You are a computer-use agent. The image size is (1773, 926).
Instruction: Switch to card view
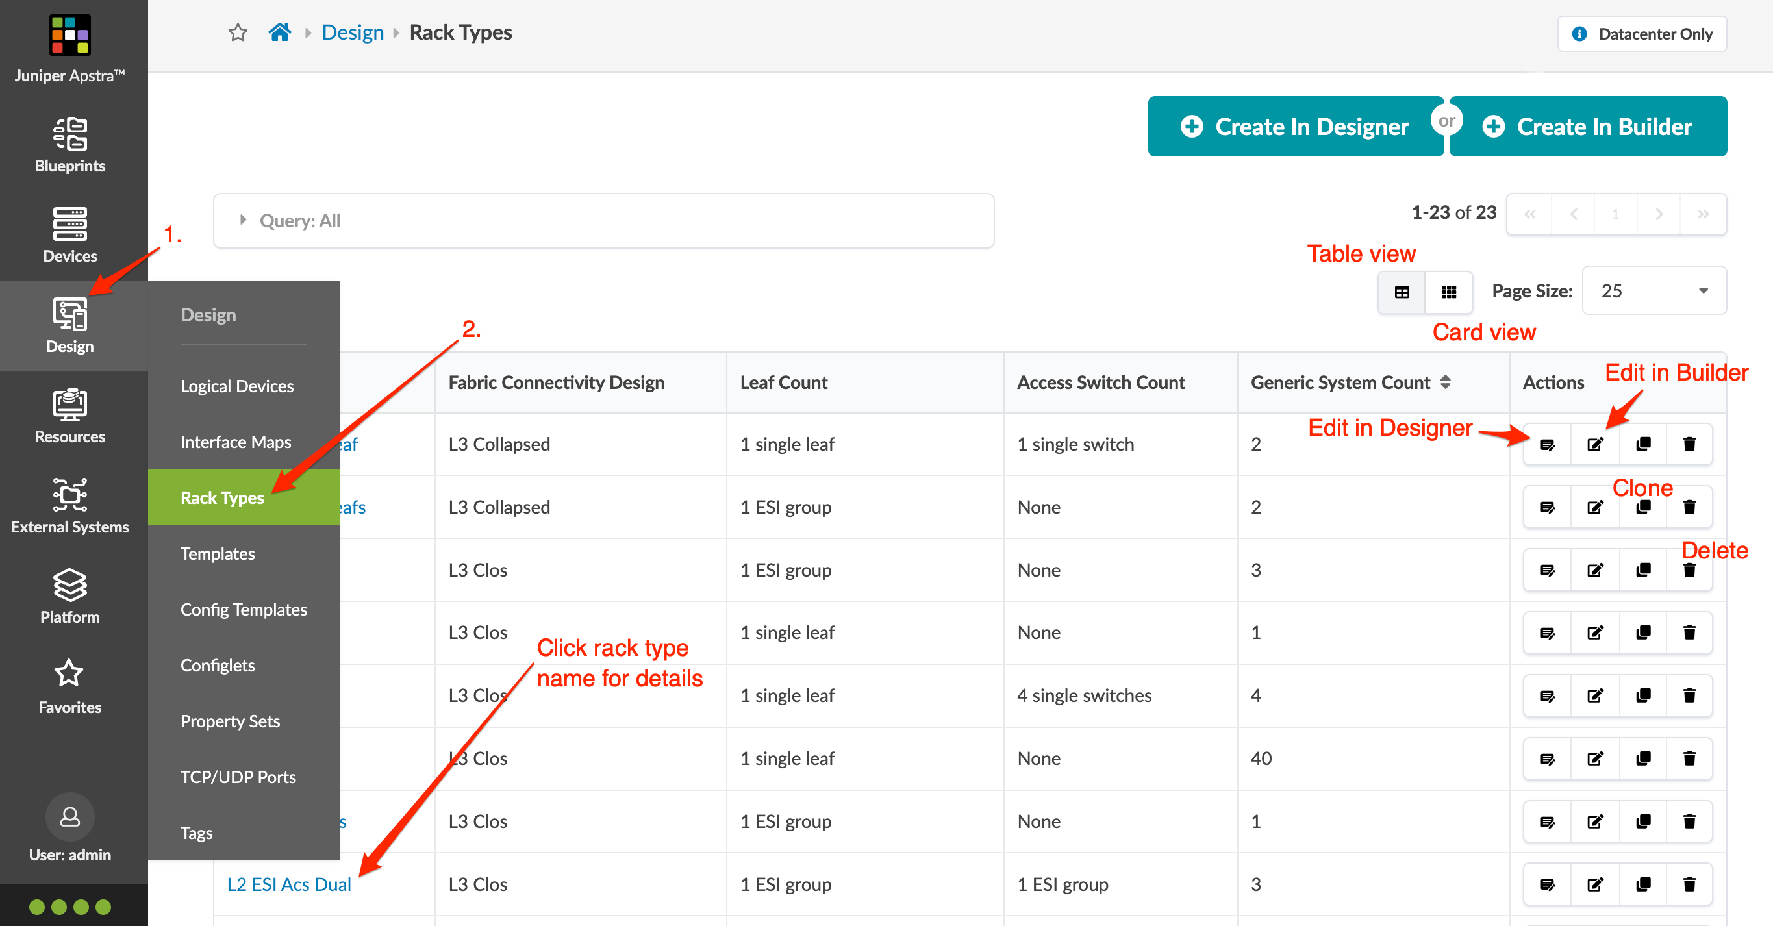coord(1448,292)
